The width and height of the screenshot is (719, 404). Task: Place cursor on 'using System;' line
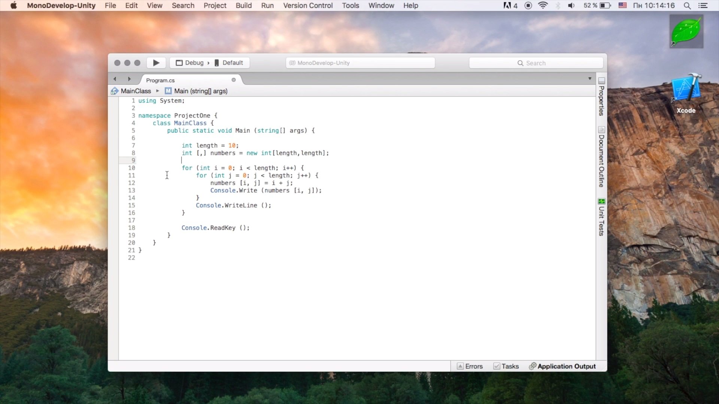(161, 101)
